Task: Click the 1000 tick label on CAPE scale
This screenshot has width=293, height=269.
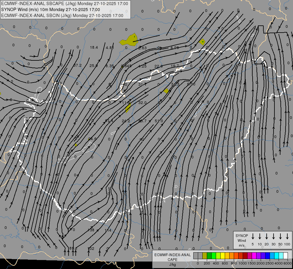Action: [x=242, y=263]
